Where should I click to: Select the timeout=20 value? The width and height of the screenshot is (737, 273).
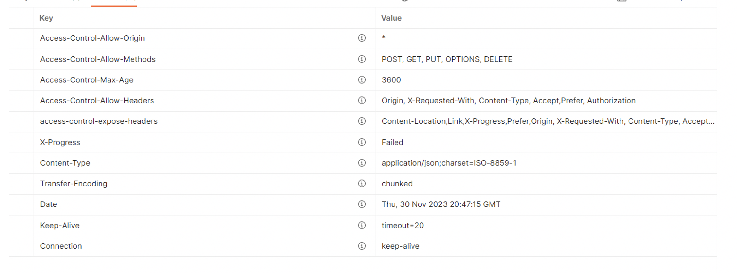tap(403, 226)
